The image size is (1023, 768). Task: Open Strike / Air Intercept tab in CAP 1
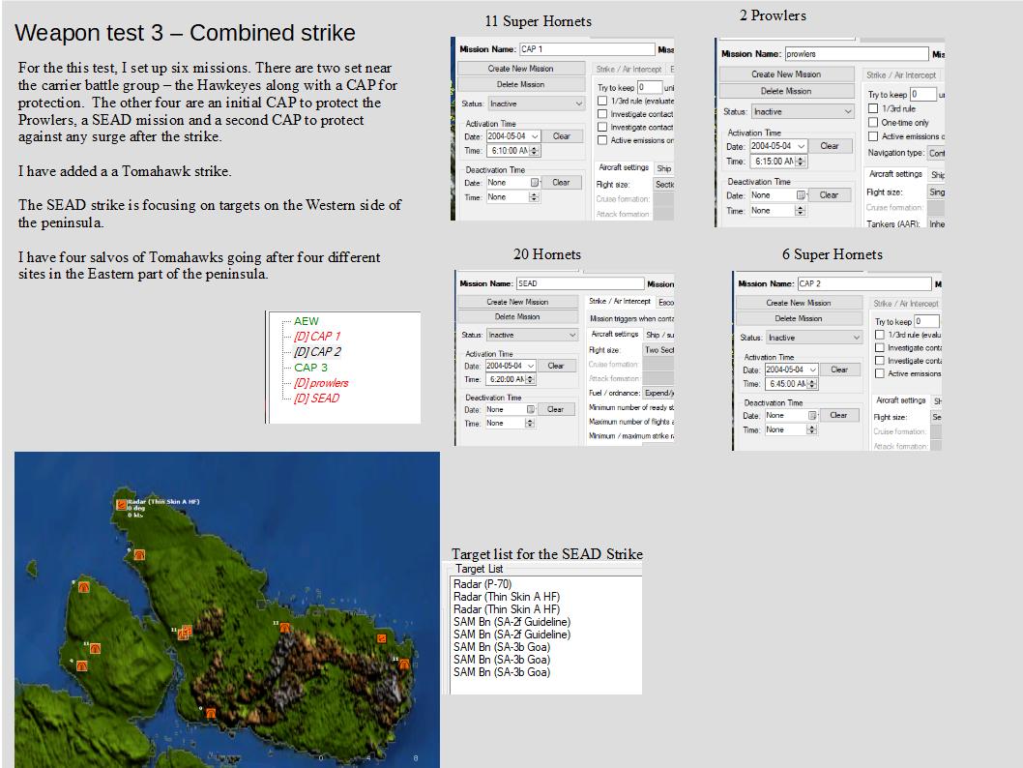tap(628, 69)
